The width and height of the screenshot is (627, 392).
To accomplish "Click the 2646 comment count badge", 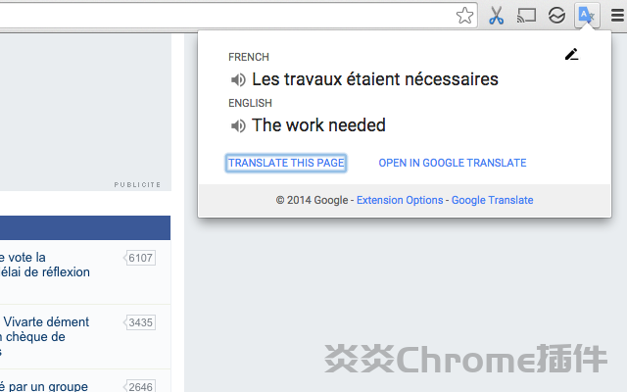I will coord(140,386).
